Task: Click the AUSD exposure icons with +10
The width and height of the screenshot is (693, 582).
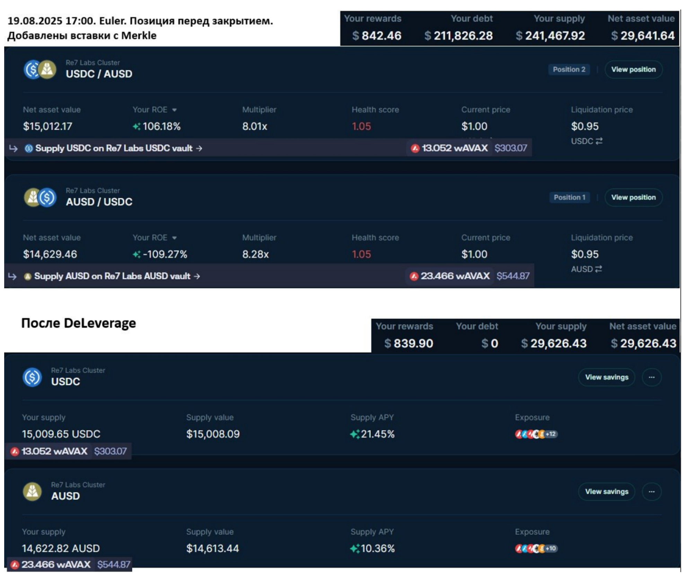Action: tap(536, 548)
